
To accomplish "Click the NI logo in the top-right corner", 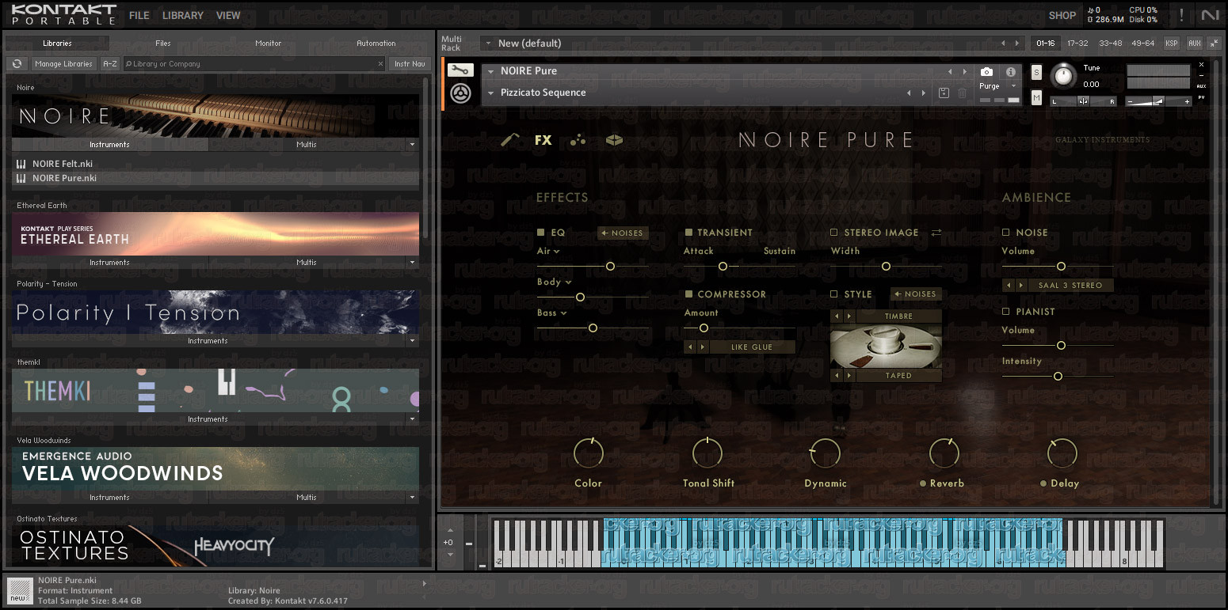I will pos(1210,15).
